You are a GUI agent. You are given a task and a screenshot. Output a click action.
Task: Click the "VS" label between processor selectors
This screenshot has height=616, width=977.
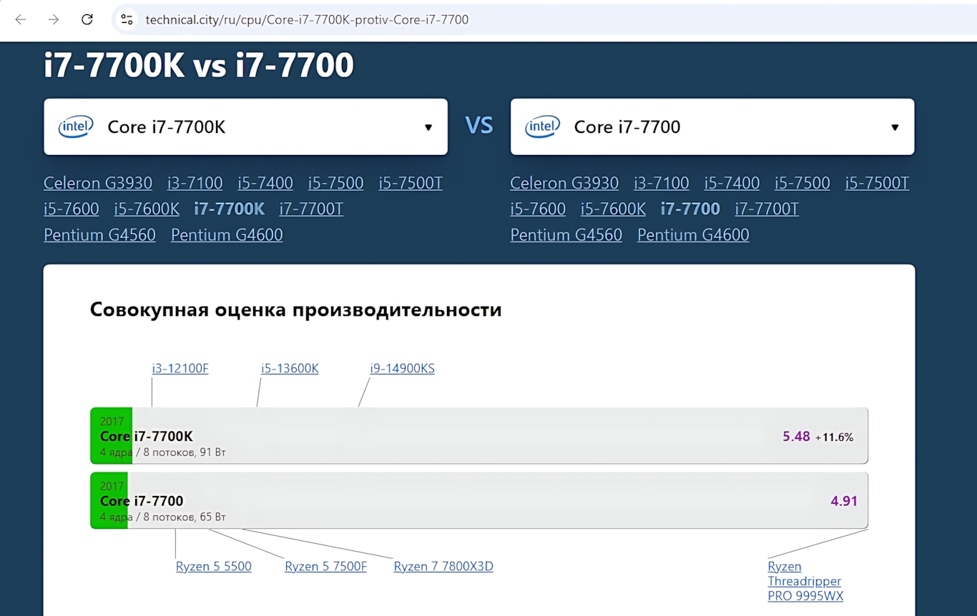[479, 126]
